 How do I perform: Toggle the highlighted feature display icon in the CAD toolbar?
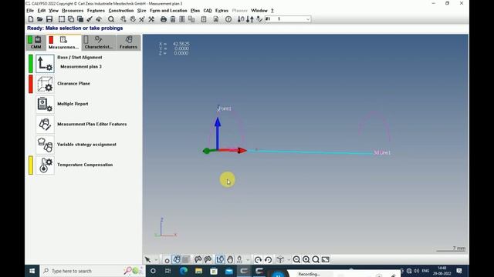point(177,259)
